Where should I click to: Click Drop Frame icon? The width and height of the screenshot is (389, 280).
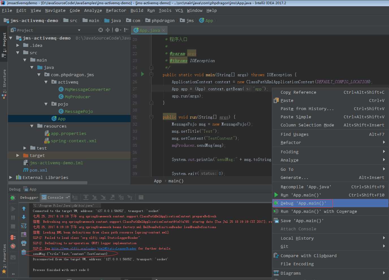point(121,198)
